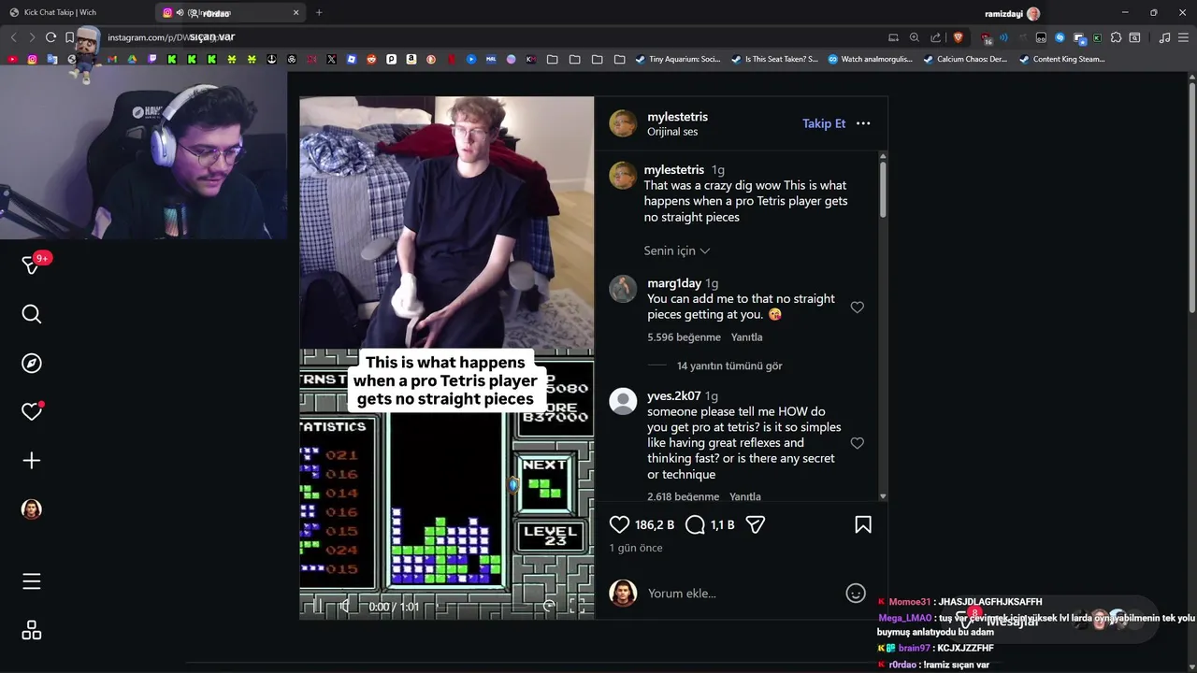Bookmark this page in address bar
Image resolution: width=1197 pixels, height=673 pixels.
69,37
